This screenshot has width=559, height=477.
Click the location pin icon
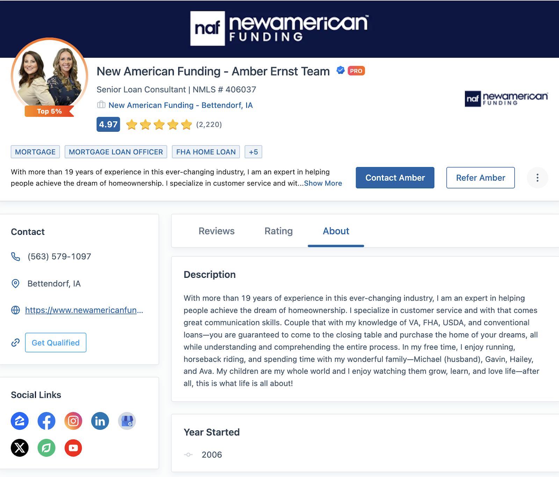click(15, 283)
